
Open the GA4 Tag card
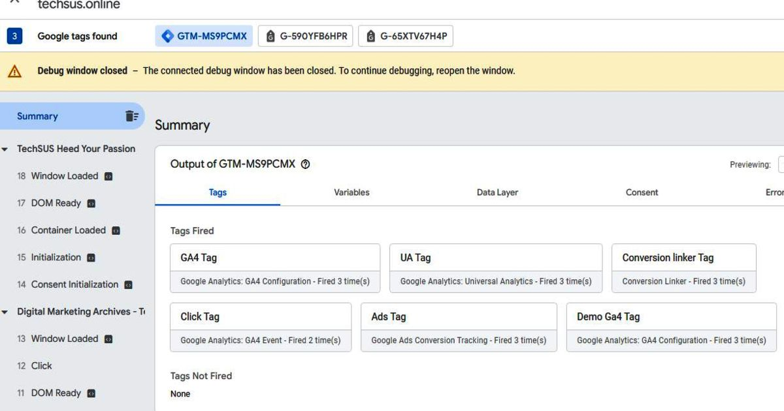click(x=275, y=268)
